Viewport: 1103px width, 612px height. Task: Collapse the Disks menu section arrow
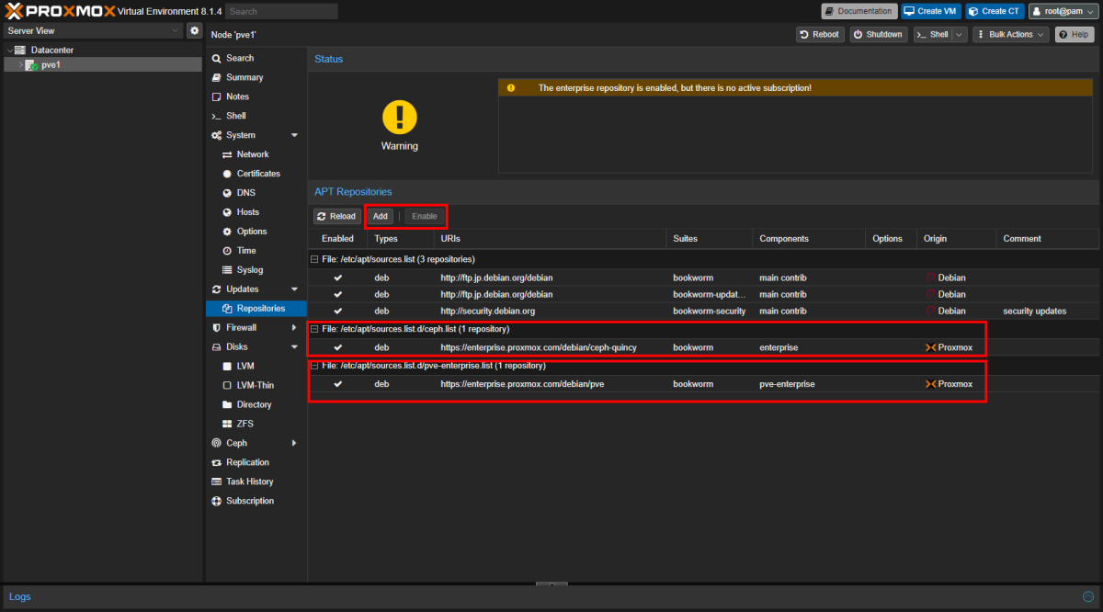point(294,346)
